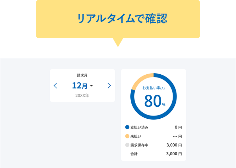The image size is (236, 168).
Task: Select the 12月 month label
Action: (x=80, y=86)
